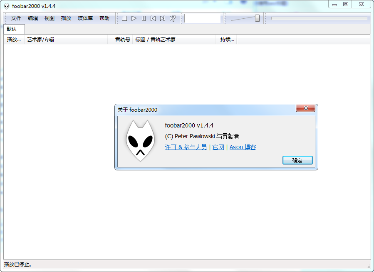Open the 视图 menu

tap(50, 18)
